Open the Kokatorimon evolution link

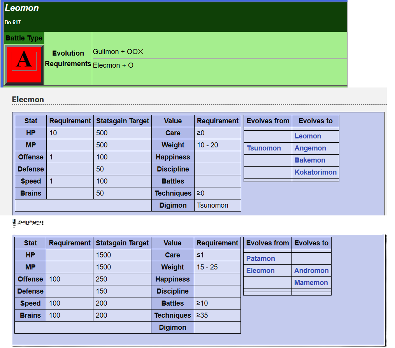(x=315, y=172)
